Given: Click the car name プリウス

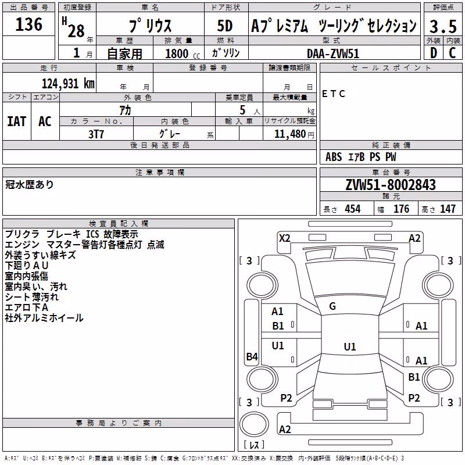Looking at the screenshot, I should click(x=150, y=26).
